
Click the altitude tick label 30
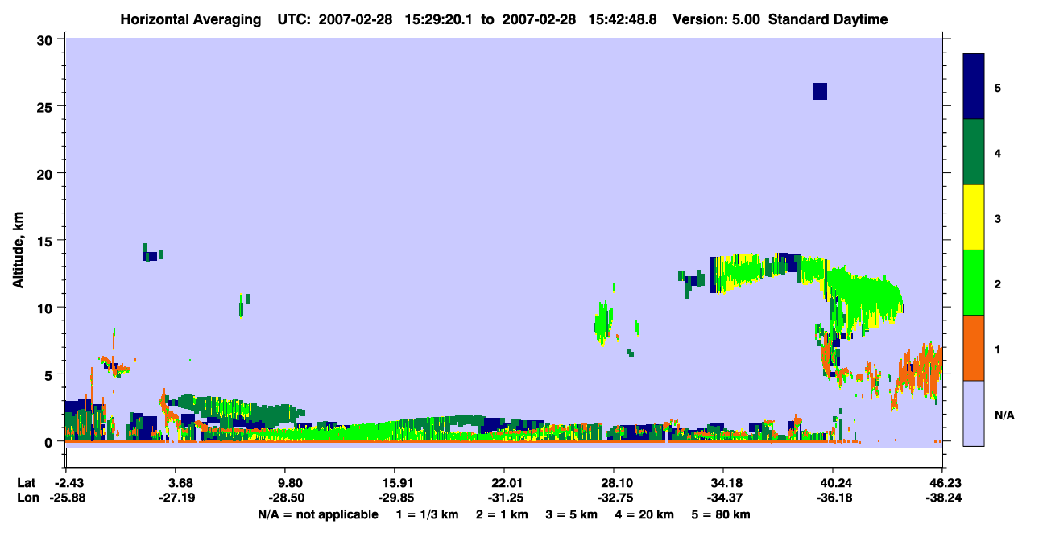[x=44, y=39]
